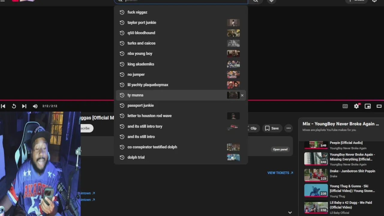
Task: Open more actions three-dot menu
Action: [x=289, y=128]
